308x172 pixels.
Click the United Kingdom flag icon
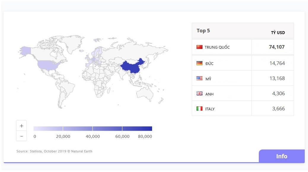[x=199, y=94]
